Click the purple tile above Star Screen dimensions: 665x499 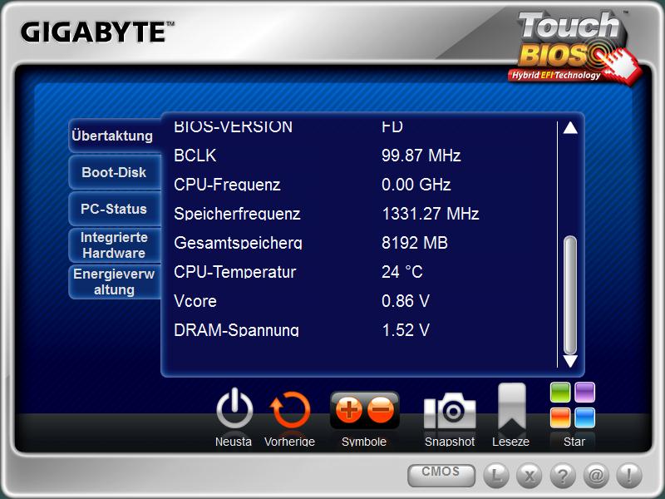(x=585, y=392)
